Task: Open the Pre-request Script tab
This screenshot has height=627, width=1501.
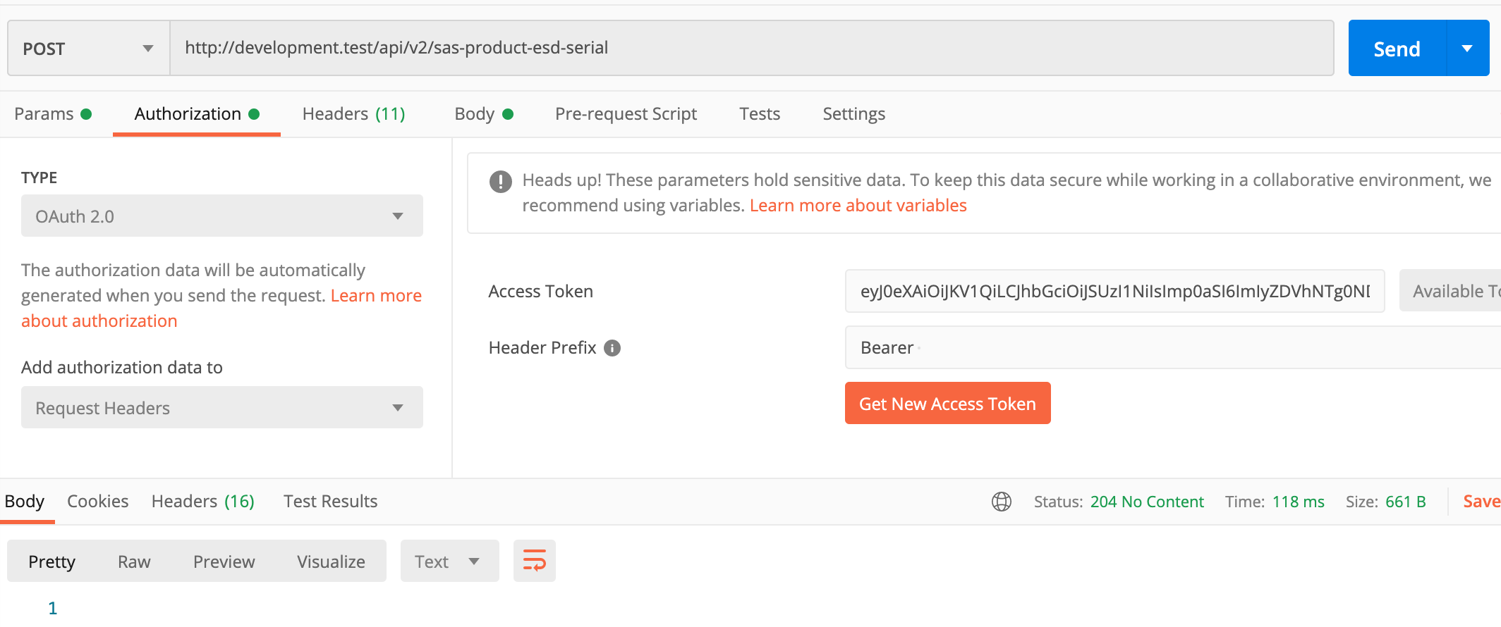Action: [626, 114]
